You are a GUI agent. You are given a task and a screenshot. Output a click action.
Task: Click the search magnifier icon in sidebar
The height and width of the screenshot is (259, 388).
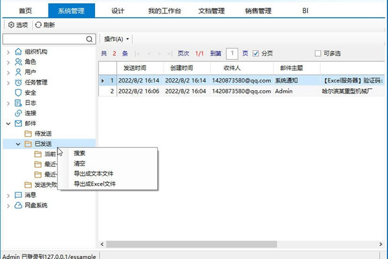point(91,39)
